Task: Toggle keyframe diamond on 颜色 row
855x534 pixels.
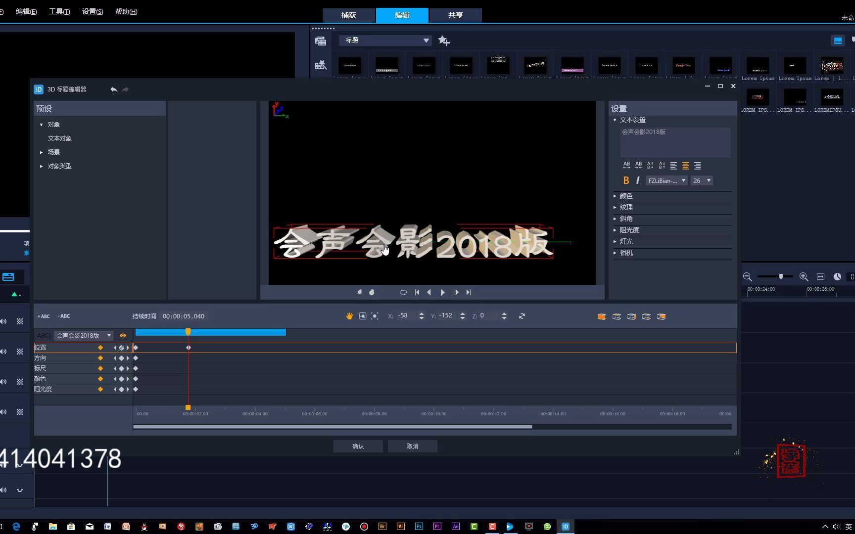Action: [100, 379]
